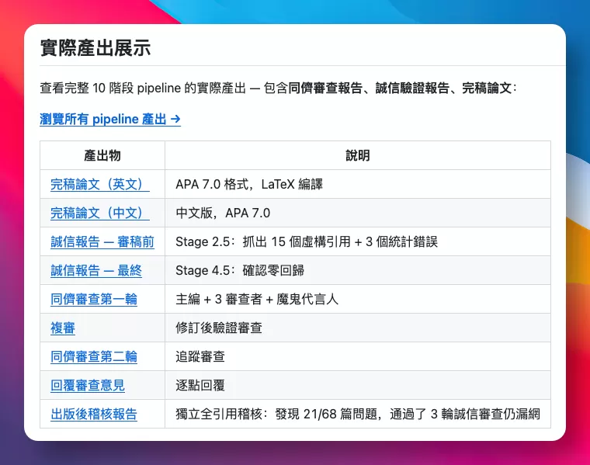
Task: Open 完稿論文（中文）link
Action: pos(99,213)
